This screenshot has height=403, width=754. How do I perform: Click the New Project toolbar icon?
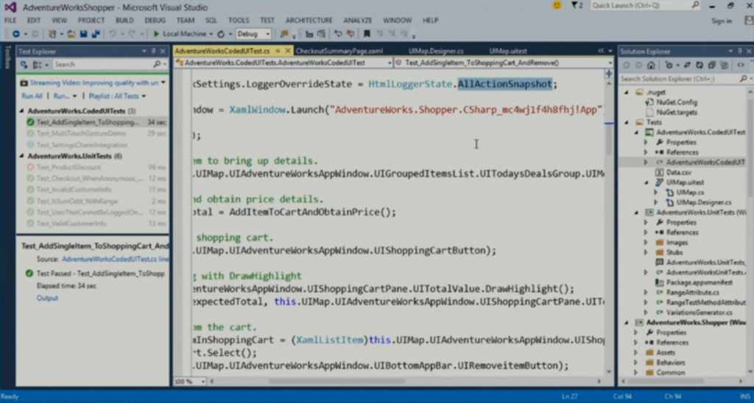(52, 34)
